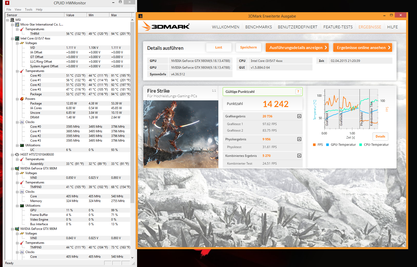The height and width of the screenshot is (267, 417).
Task: Open the View menu in HWMonitor
Action: pyautogui.click(x=18, y=10)
